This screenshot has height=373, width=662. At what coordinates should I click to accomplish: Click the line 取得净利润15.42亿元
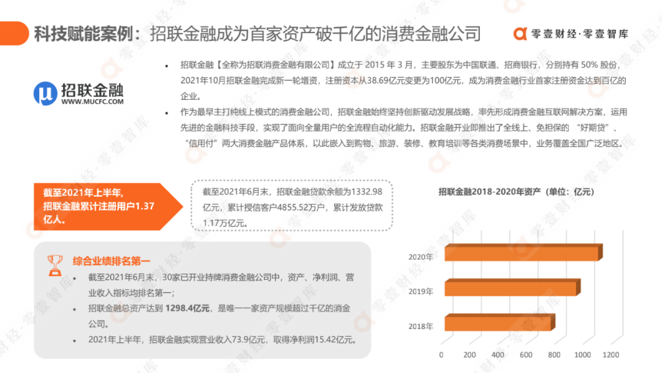pos(316,340)
